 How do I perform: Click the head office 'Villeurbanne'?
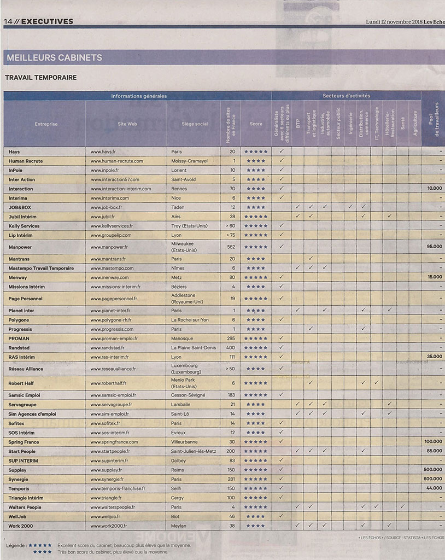[184, 442]
